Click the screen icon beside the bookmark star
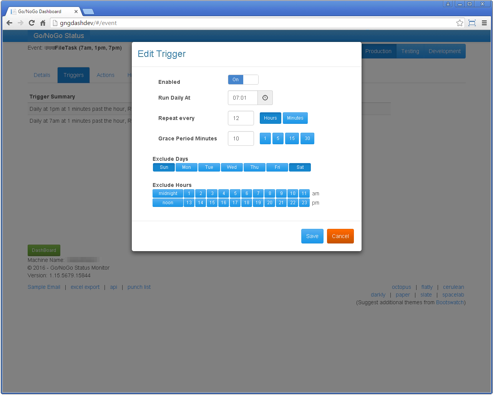Image resolution: width=493 pixels, height=395 pixels. (472, 23)
